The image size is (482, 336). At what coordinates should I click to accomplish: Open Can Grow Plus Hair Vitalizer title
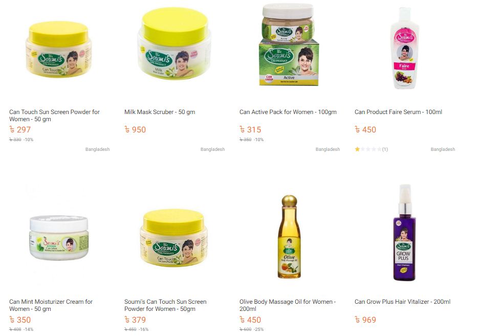click(x=402, y=302)
